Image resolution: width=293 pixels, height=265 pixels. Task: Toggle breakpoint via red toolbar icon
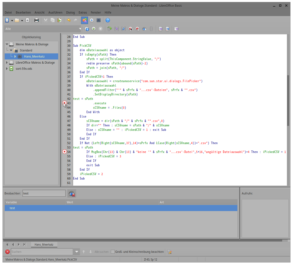130,29
